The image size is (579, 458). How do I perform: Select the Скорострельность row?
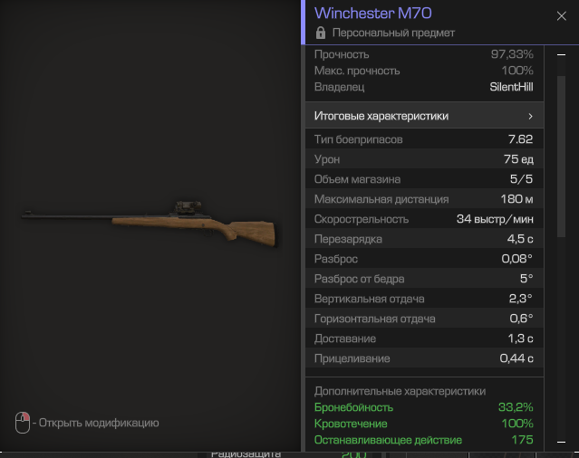pyautogui.click(x=425, y=219)
